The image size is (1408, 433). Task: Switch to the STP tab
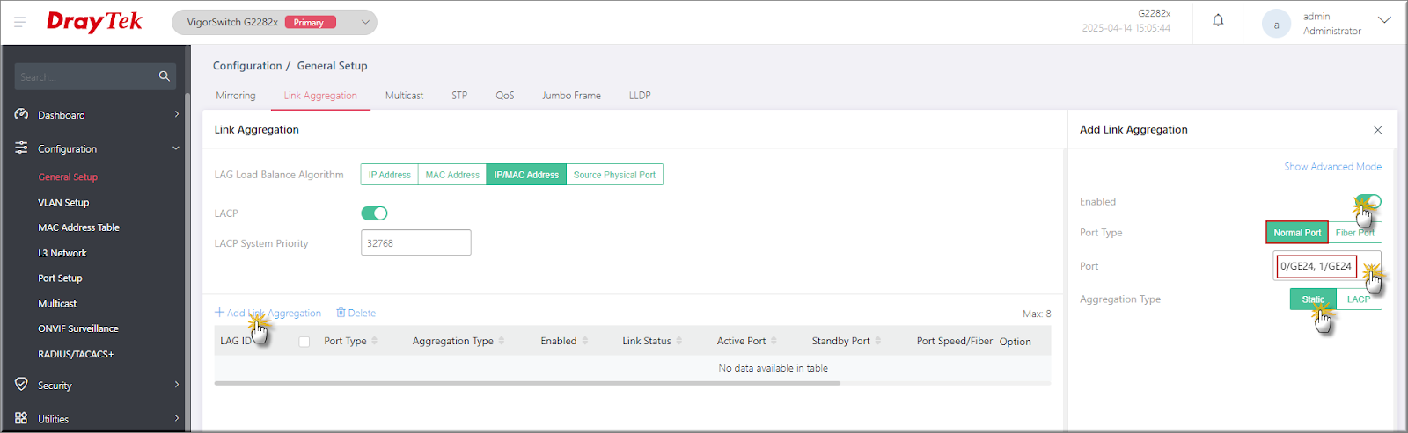pyautogui.click(x=459, y=96)
